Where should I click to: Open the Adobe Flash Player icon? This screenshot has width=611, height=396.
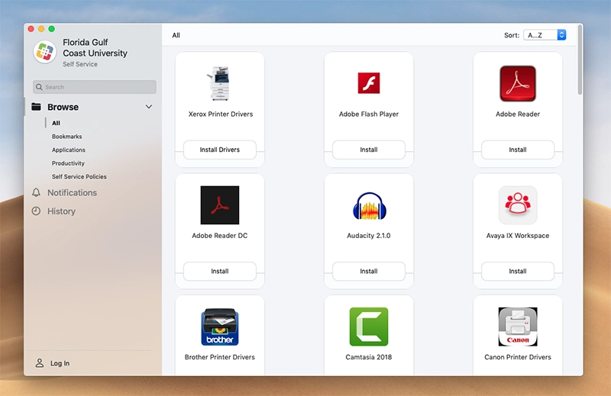pyautogui.click(x=369, y=83)
